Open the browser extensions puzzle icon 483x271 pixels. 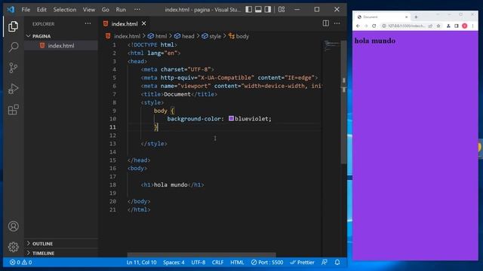pos(448,26)
